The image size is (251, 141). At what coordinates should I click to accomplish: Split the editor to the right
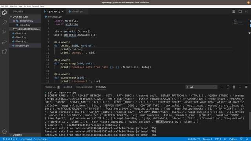(x=240, y=11)
